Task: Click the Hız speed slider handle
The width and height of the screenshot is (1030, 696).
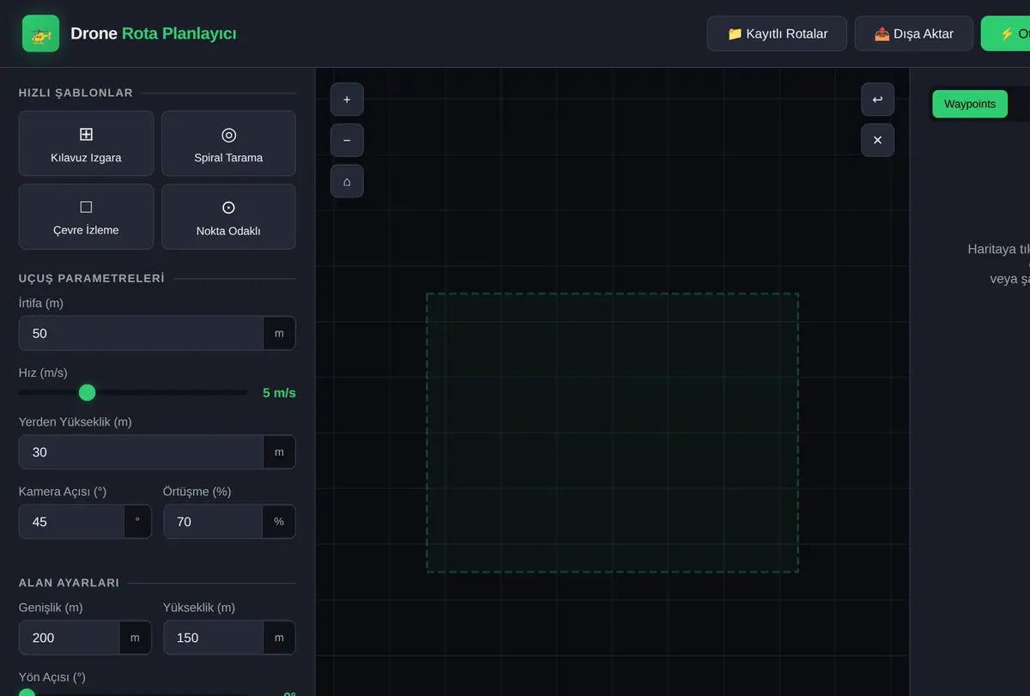Action: [x=87, y=393]
